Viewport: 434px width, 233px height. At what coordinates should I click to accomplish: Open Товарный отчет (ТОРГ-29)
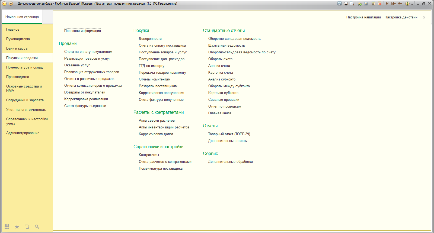tap(229, 134)
